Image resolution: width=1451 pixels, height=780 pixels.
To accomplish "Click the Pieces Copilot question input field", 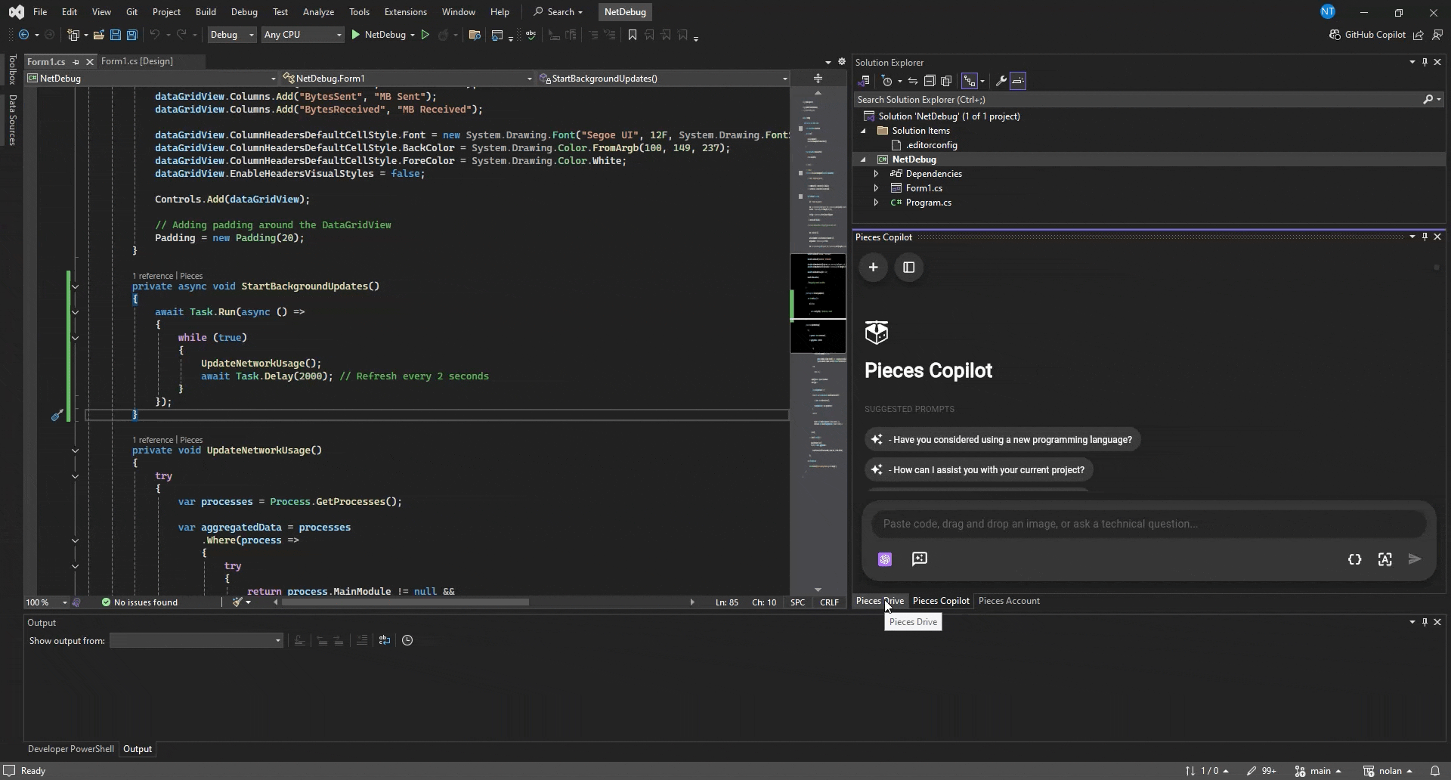I will [x=1149, y=524].
